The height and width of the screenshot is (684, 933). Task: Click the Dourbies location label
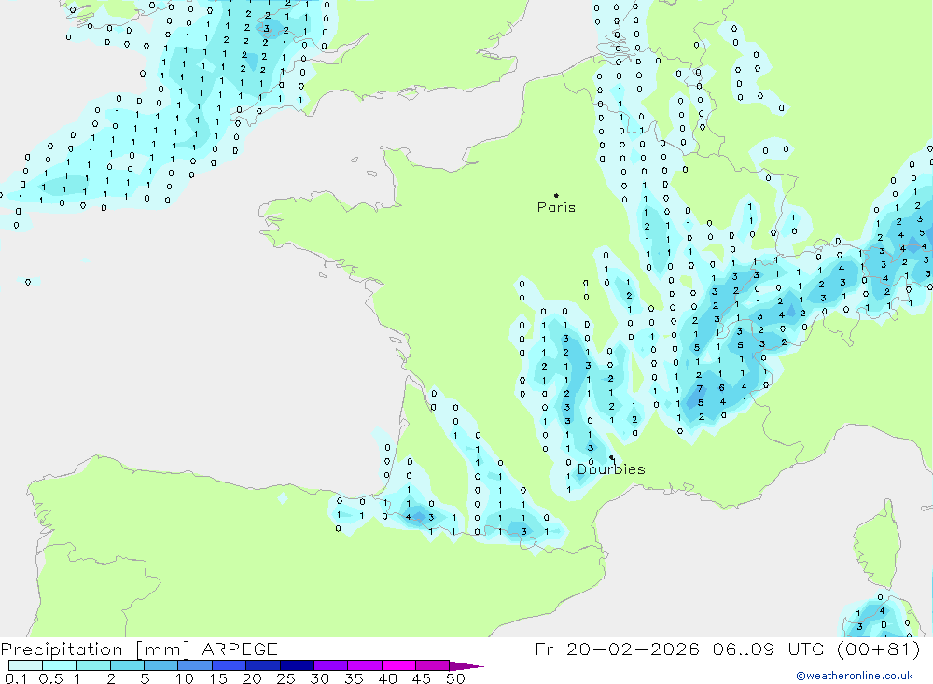(x=611, y=469)
